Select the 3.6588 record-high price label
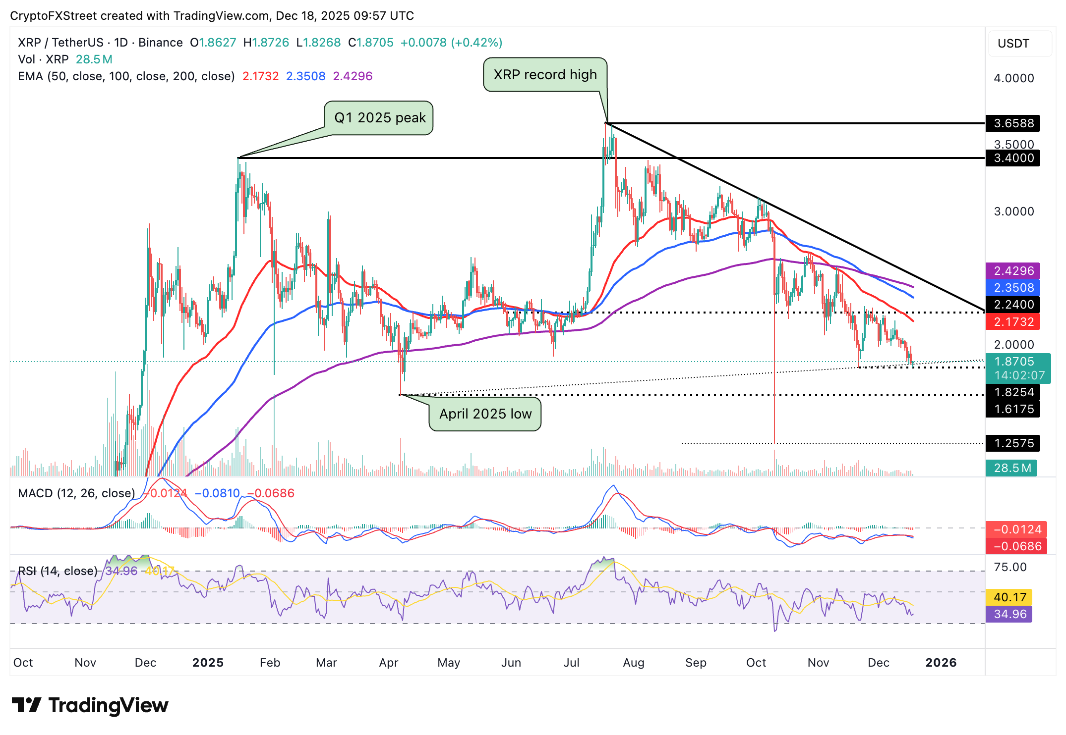This screenshot has width=1066, height=735. [x=1012, y=124]
